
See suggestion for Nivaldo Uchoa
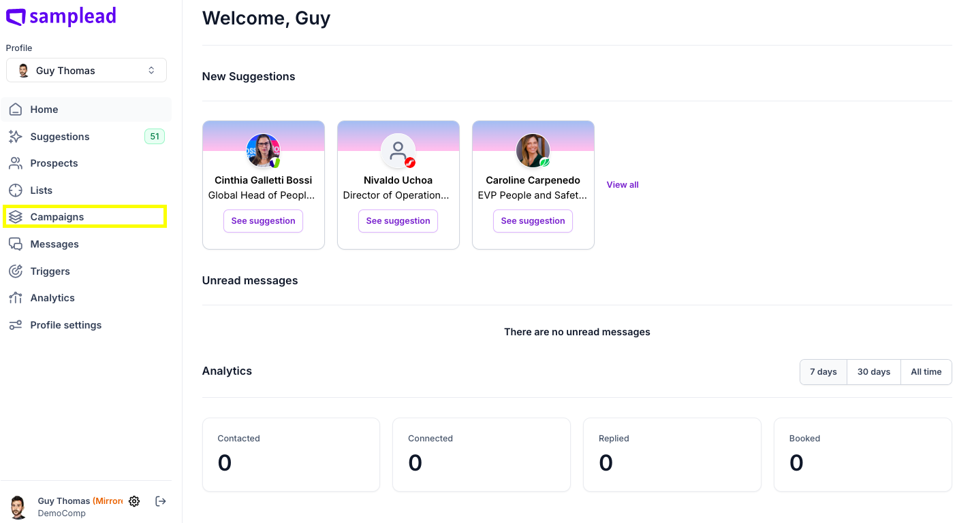(398, 221)
